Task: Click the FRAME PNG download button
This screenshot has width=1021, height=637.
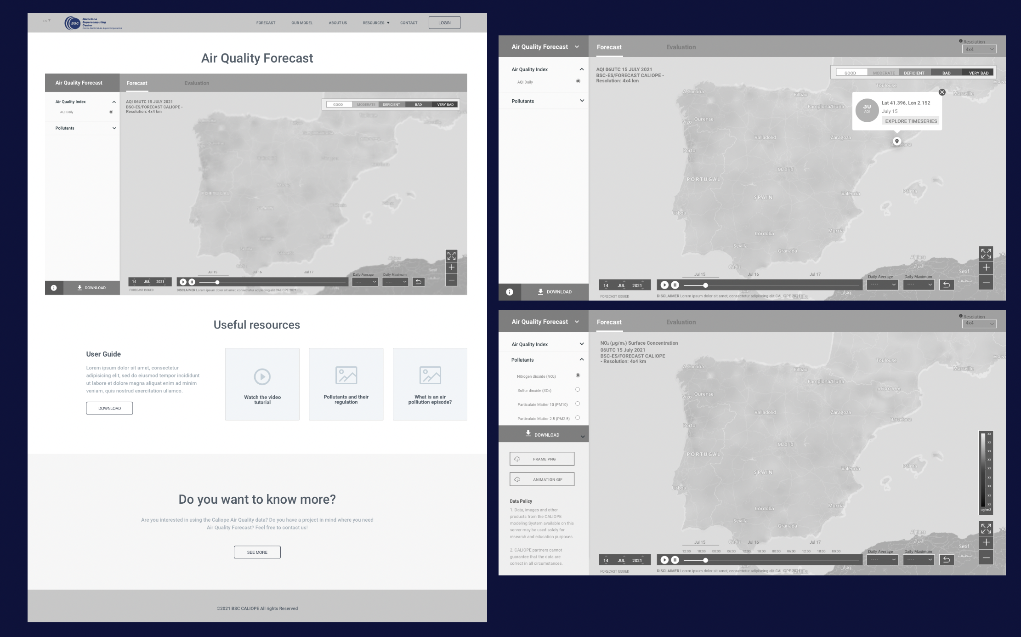Action: [542, 459]
